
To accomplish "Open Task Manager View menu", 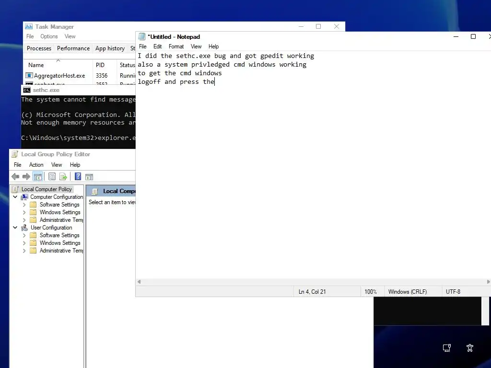I will tap(70, 36).
